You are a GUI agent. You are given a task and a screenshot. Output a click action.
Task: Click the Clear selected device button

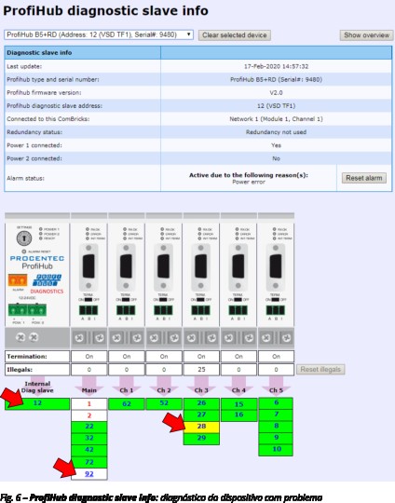pos(235,35)
